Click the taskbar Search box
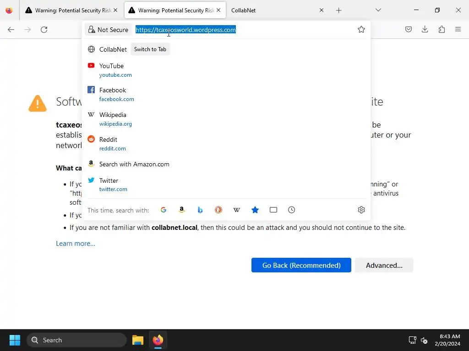 (76, 340)
